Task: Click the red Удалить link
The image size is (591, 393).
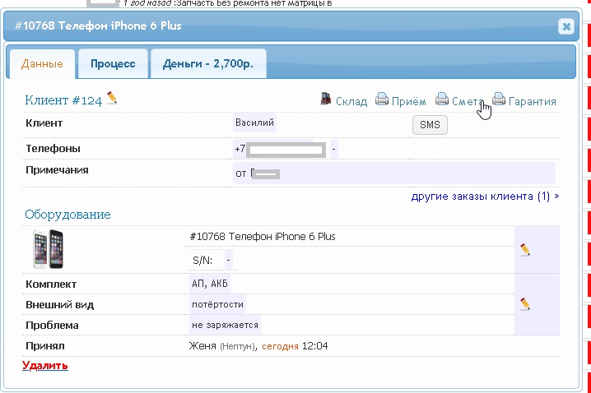Action: (45, 365)
